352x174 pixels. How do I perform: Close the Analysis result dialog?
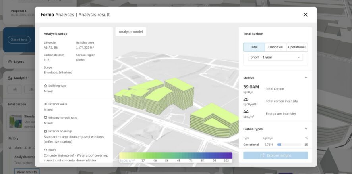(x=305, y=15)
